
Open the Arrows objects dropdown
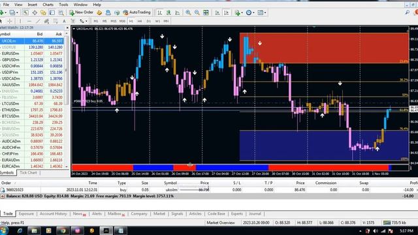click(83, 21)
